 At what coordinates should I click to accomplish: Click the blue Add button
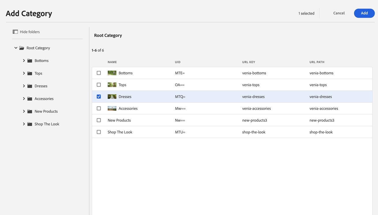364,13
